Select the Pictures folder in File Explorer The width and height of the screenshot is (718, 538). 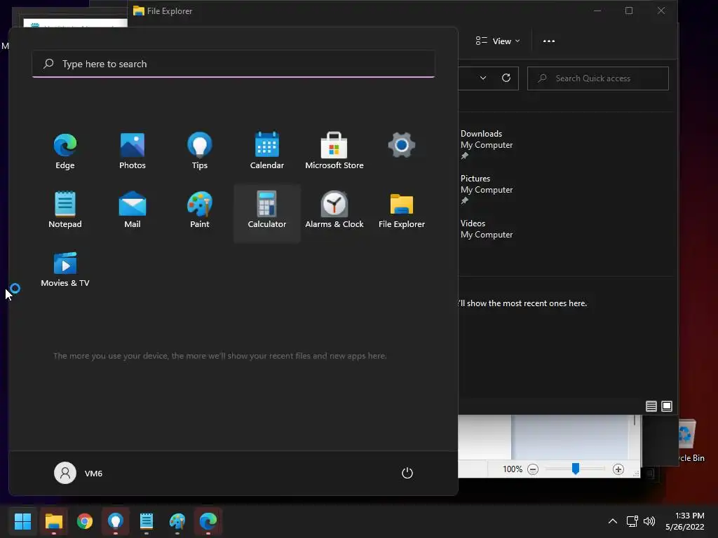[x=487, y=189]
